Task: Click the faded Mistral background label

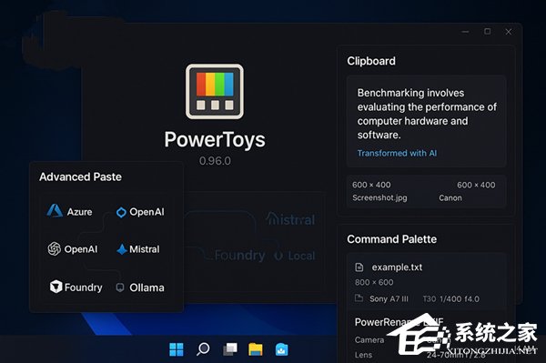Action: [290, 219]
